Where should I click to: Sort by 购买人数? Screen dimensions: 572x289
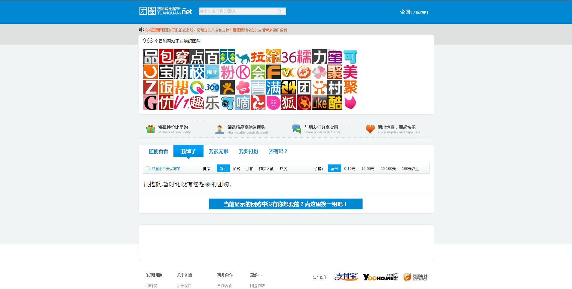click(266, 169)
